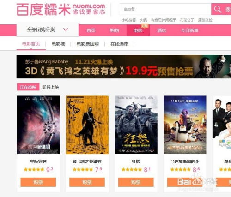Select 酒店 in the navigation bar

162,30
